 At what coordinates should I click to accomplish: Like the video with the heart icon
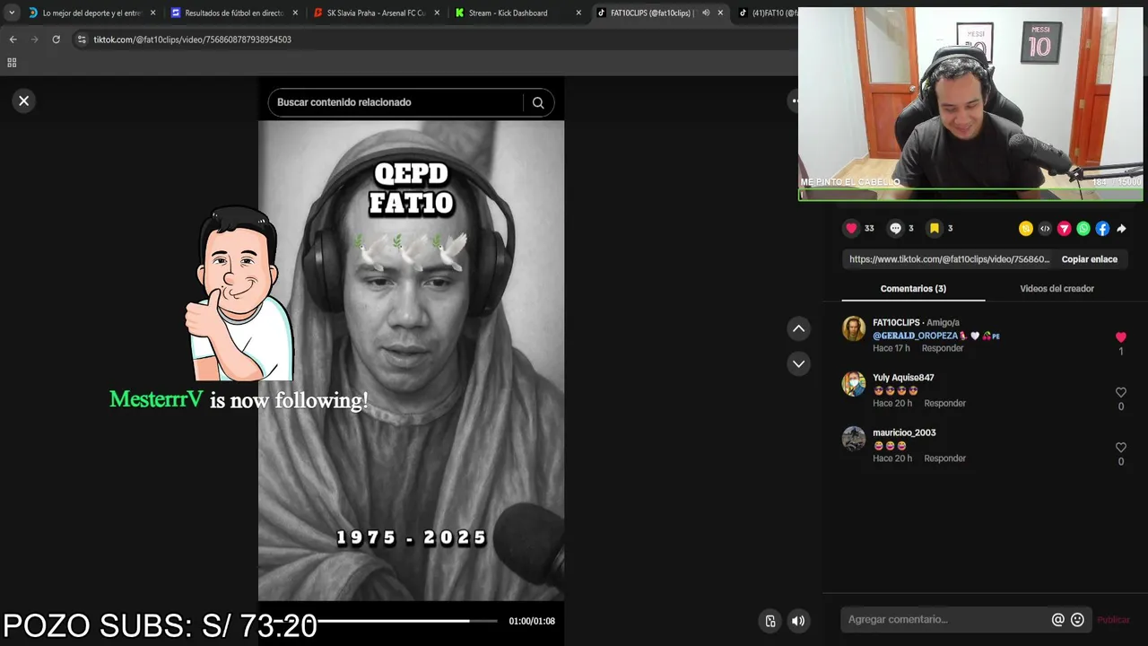click(x=851, y=228)
